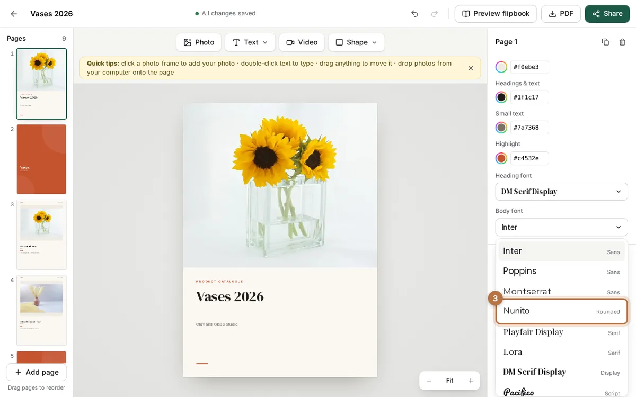Select page 1 thumbnail
Image resolution: width=636 pixels, height=397 pixels.
pyautogui.click(x=41, y=84)
